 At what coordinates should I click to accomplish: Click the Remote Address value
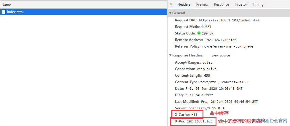220,40
